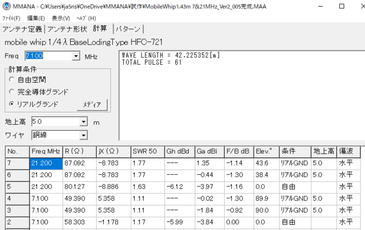Click the Gh dBd column header
The height and width of the screenshot is (230, 365).
pos(180,151)
